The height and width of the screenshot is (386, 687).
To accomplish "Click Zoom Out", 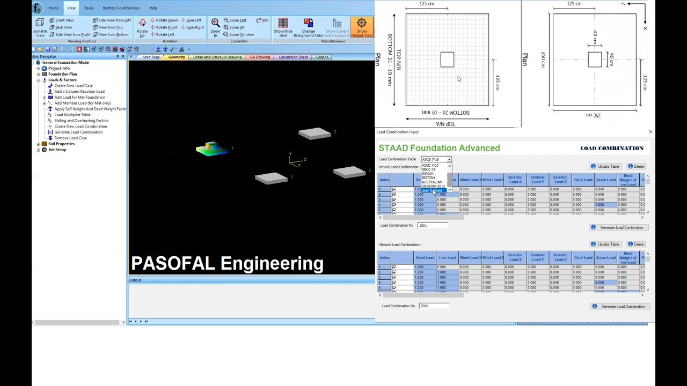I will pyautogui.click(x=235, y=20).
